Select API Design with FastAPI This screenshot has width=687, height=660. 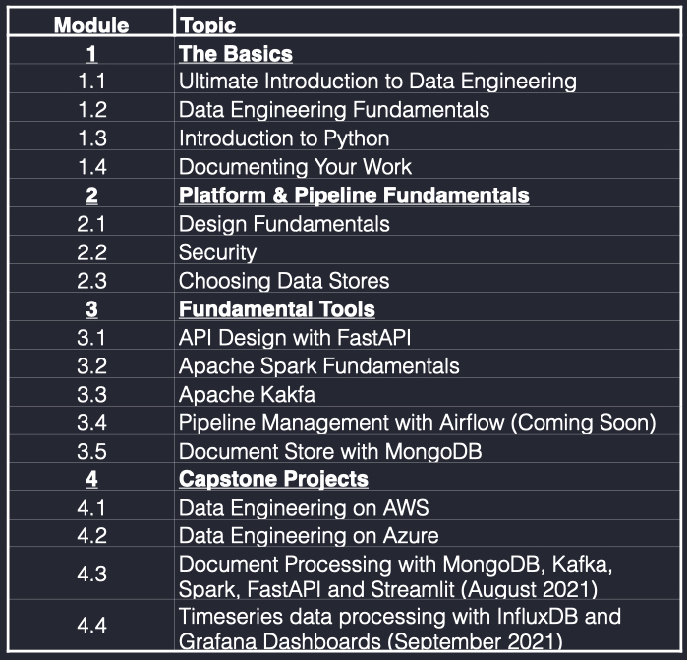[x=295, y=338]
